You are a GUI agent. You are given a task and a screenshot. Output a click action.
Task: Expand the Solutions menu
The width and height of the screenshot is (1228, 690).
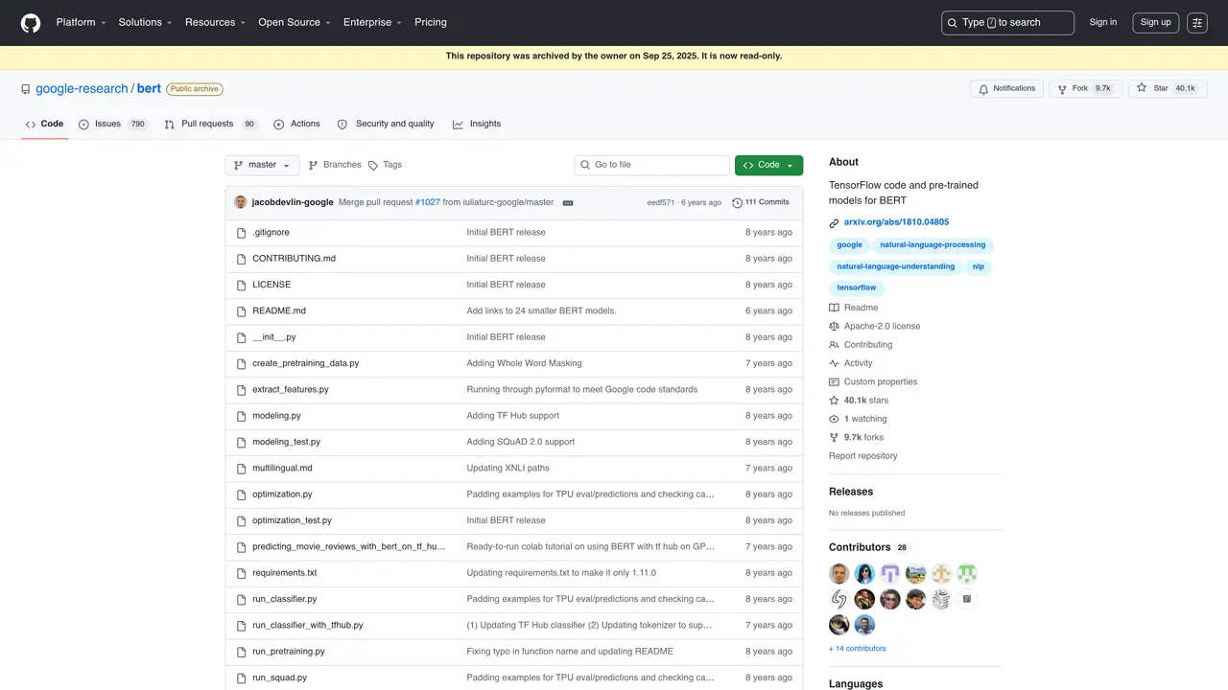coord(146,23)
